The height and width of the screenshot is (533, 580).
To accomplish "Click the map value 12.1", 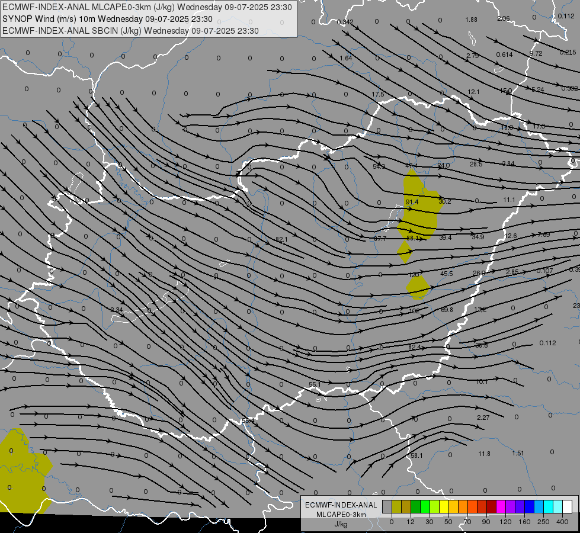I will tap(473, 92).
